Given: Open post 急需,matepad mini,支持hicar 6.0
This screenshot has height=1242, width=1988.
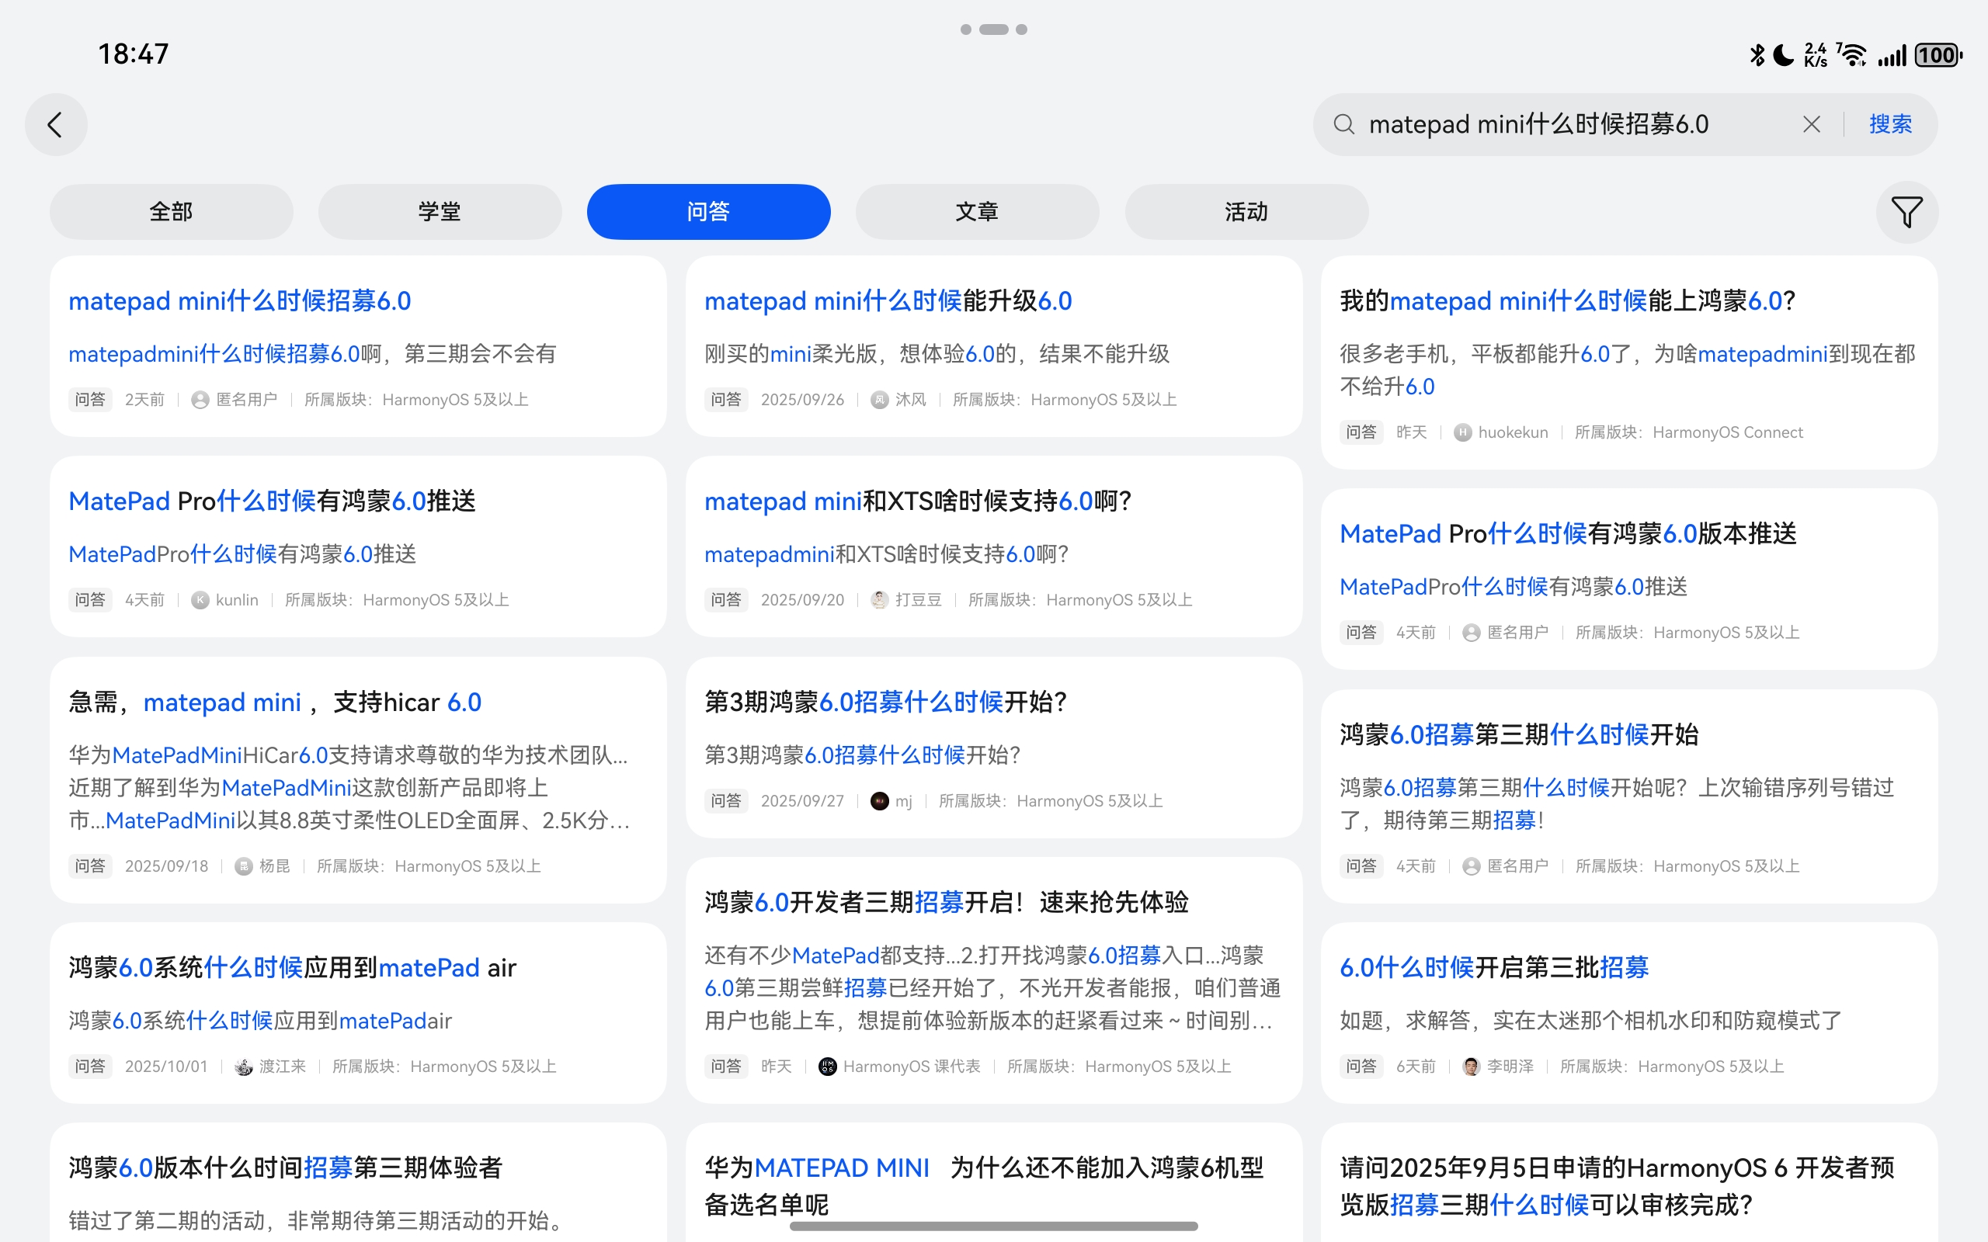Looking at the screenshot, I should (275, 703).
